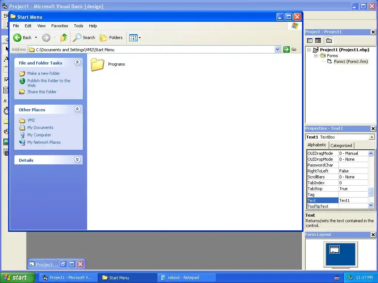378x283 pixels.
Task: Close the Project Explorer panel
Action: (373, 32)
